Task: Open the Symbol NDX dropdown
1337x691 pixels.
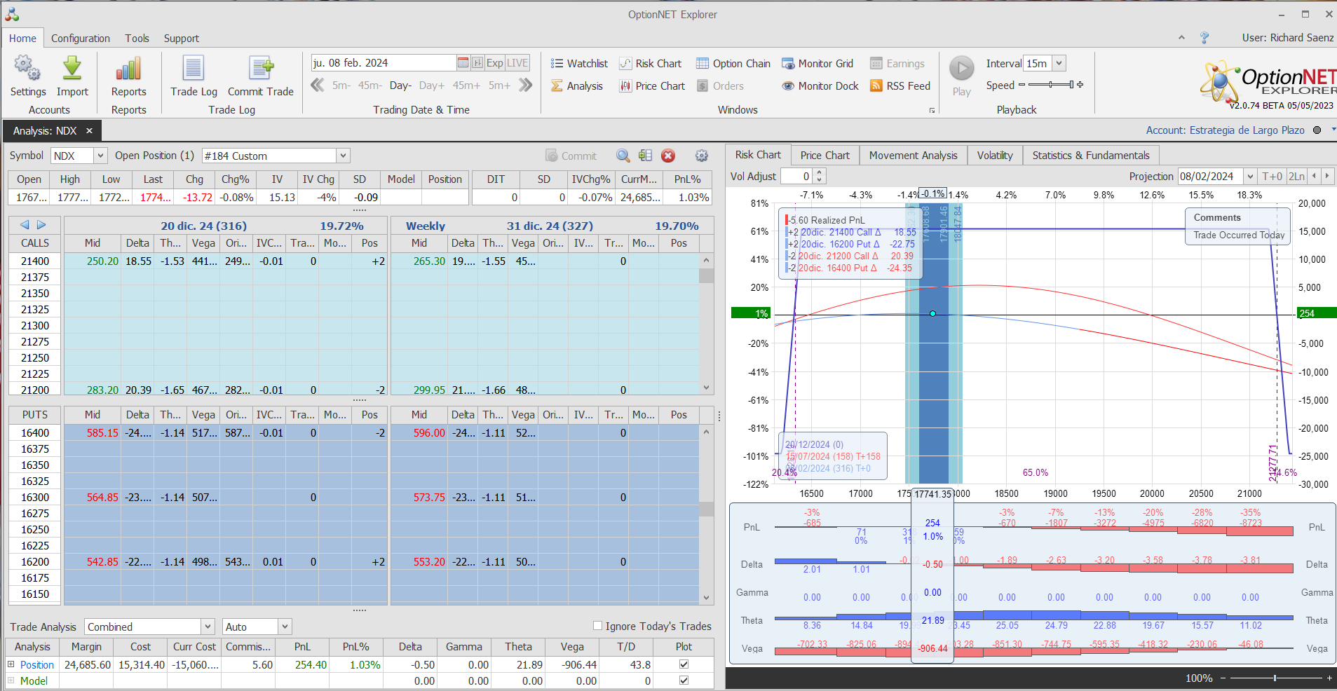Action: tap(100, 156)
